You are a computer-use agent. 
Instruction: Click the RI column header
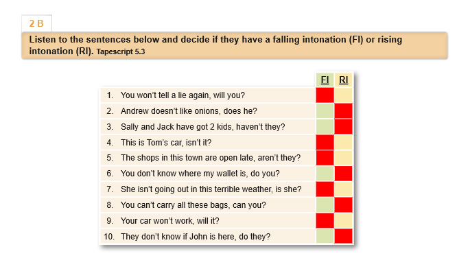click(344, 80)
